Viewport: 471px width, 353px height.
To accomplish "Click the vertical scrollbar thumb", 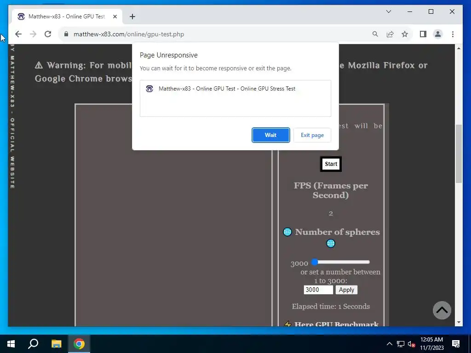I will point(459,154).
